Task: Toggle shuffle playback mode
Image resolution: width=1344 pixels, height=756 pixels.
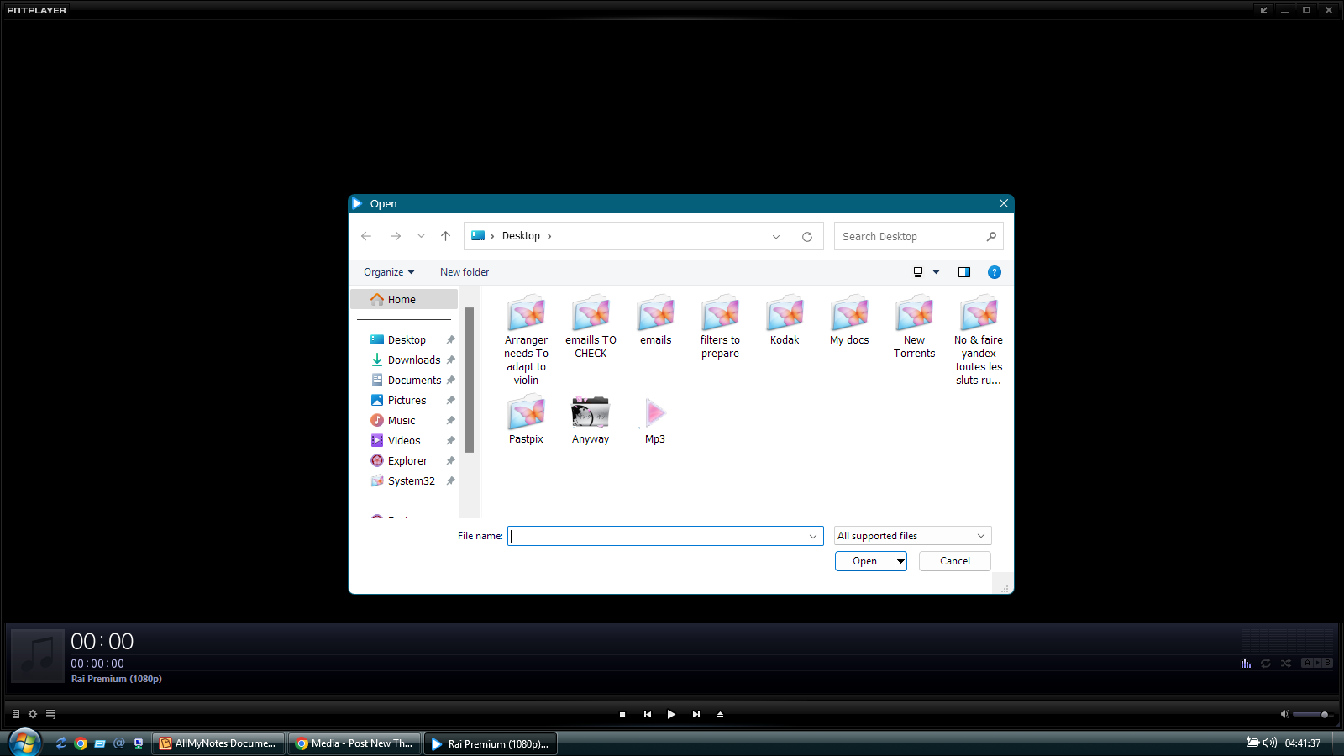Action: click(x=1286, y=664)
